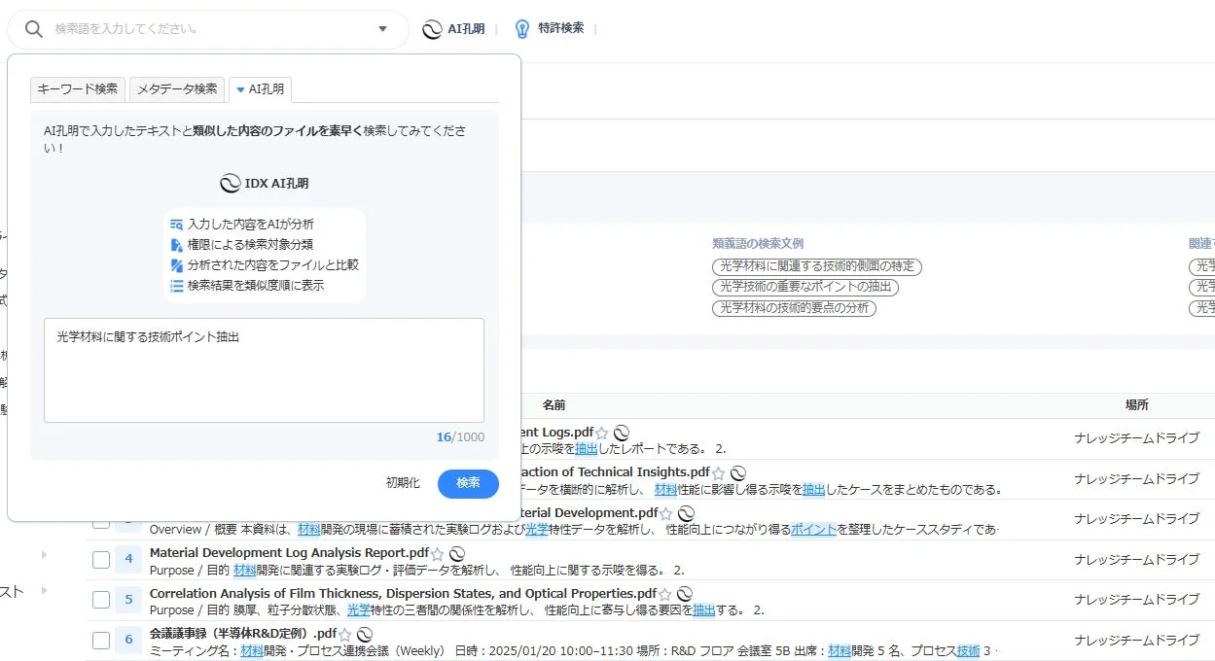Switch to the キーワード検索 tab
Screen dimensions: 1215x661
click(x=77, y=88)
